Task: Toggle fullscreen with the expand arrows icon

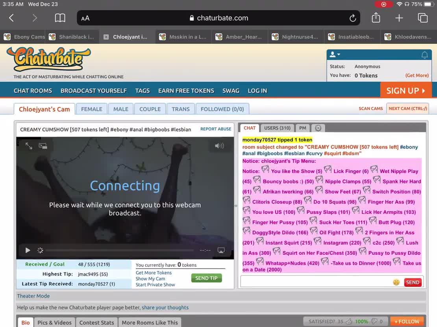Action: 29,146
